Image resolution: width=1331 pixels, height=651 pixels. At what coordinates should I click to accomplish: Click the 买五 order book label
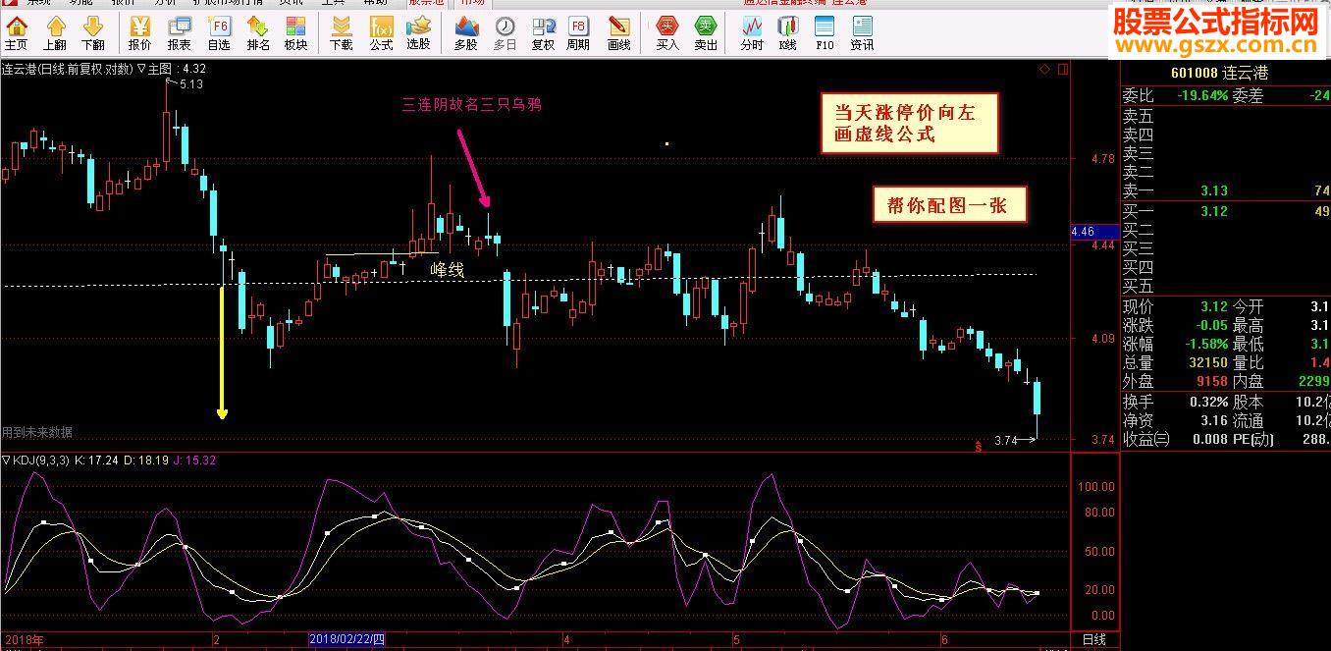pyautogui.click(x=1139, y=287)
